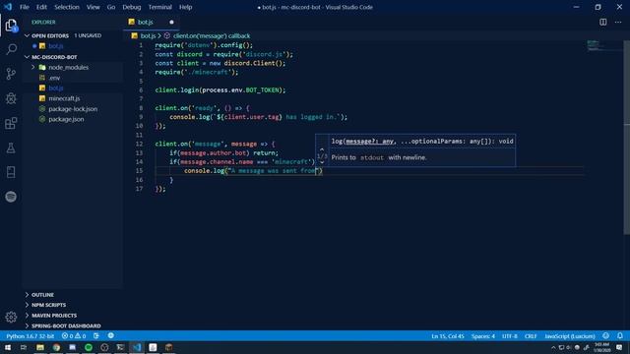Open the Extensions view

11,123
